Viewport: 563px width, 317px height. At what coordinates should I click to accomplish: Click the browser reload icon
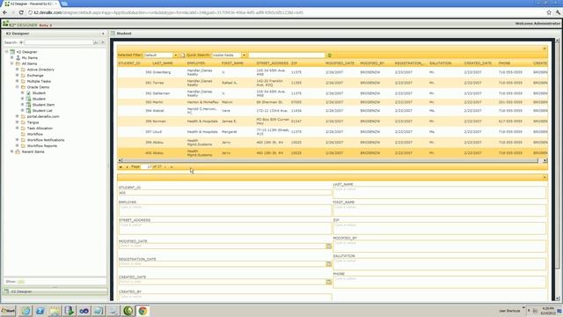coord(21,12)
